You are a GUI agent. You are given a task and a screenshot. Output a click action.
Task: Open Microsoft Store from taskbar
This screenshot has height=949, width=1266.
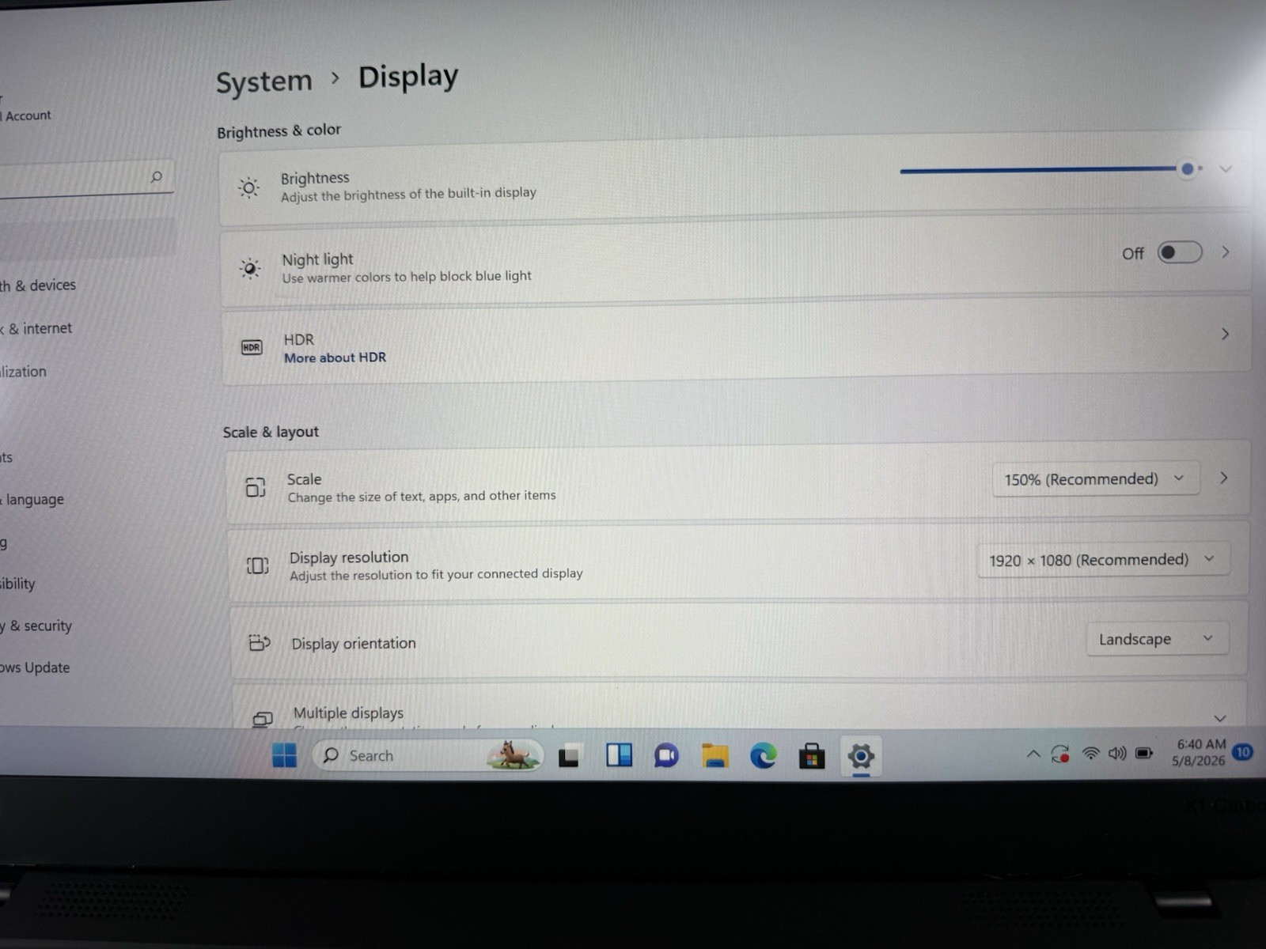click(x=811, y=757)
